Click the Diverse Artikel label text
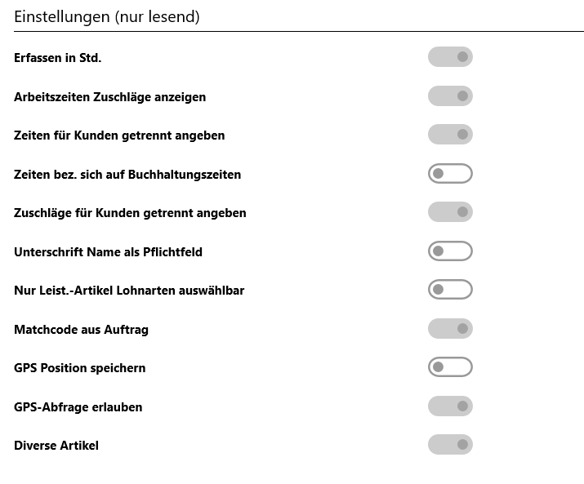Screen dimensions: 584x484 point(56,446)
